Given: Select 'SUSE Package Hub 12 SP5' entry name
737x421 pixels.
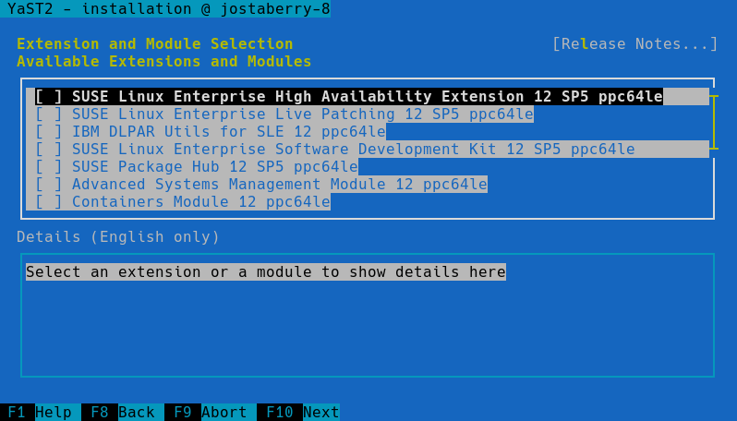Looking at the screenshot, I should click(x=214, y=167).
